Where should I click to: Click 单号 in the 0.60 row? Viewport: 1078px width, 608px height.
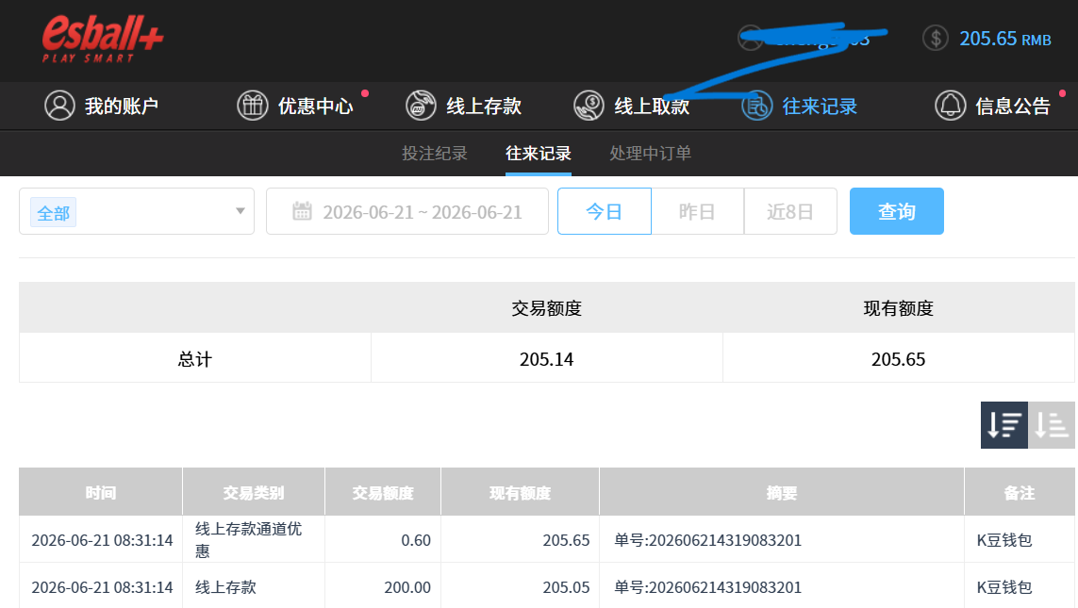point(708,541)
